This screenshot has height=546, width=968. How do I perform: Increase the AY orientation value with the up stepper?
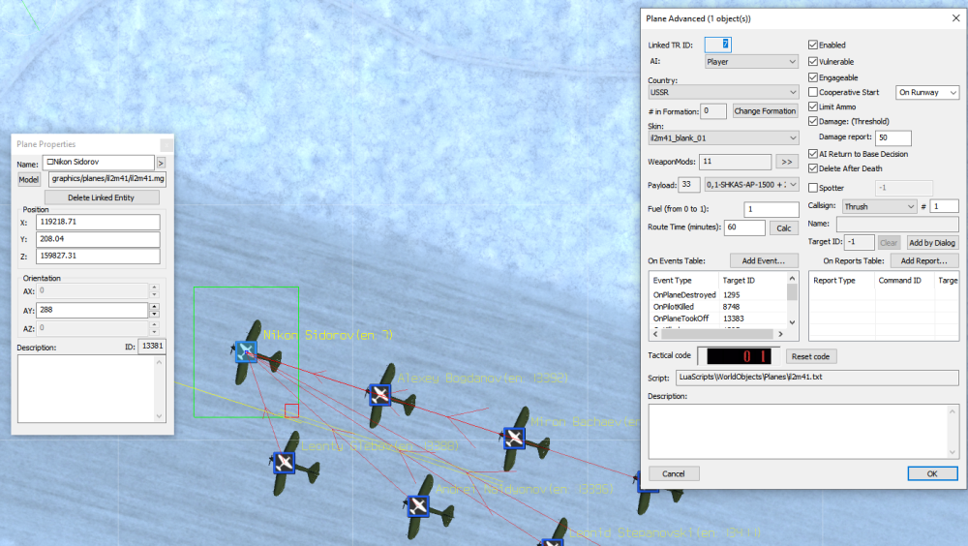tap(154, 306)
